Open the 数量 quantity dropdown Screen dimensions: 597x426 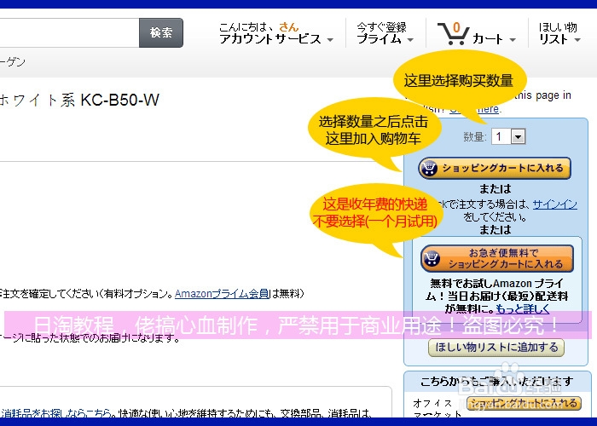(x=508, y=136)
